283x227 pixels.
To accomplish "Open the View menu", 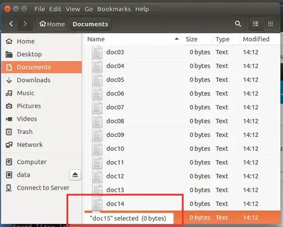I will pyautogui.click(x=73, y=9).
